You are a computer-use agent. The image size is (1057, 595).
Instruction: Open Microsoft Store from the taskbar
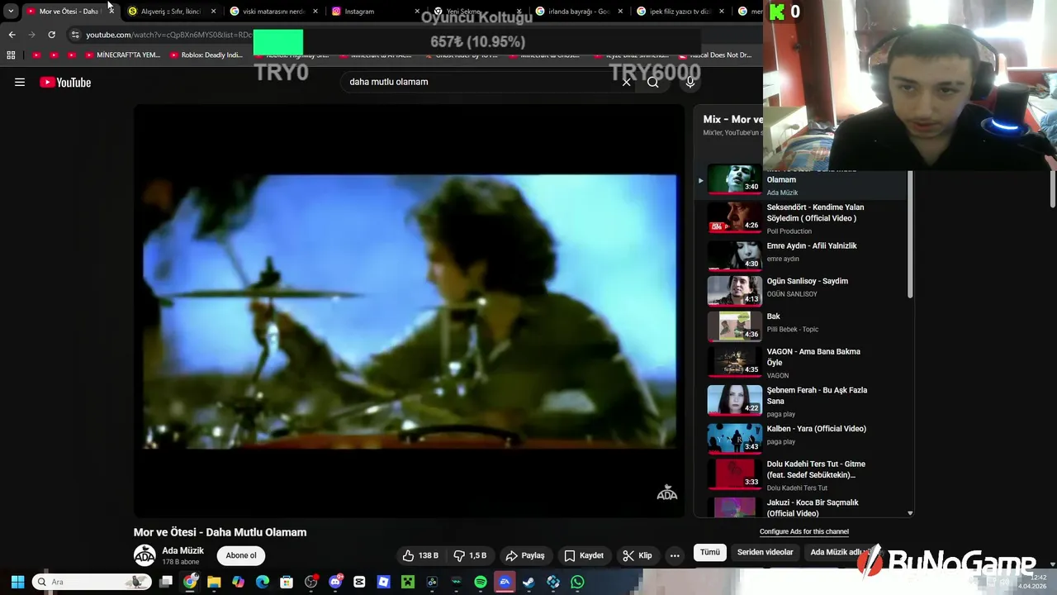(x=287, y=582)
